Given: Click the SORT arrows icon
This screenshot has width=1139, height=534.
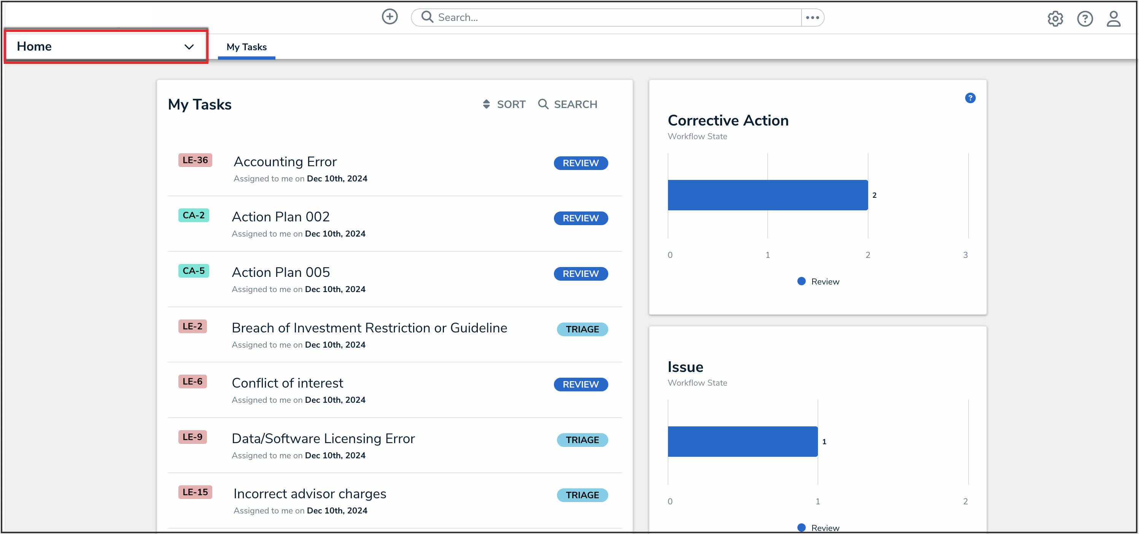Looking at the screenshot, I should [486, 104].
